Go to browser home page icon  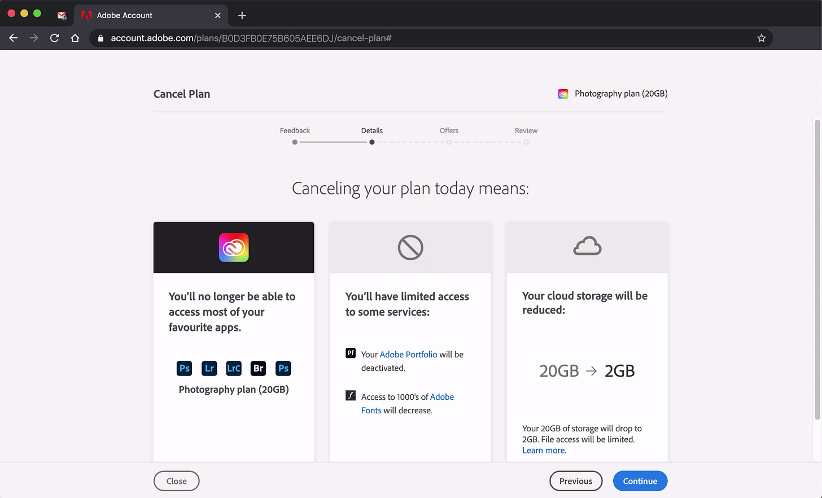click(75, 38)
